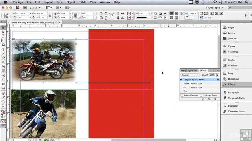
Task: Click the X position input field
Action: point(22,14)
